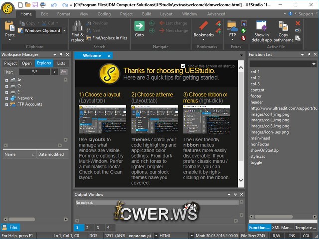
Task: Click the Paste clipboard icon
Action: pyautogui.click(x=10, y=26)
